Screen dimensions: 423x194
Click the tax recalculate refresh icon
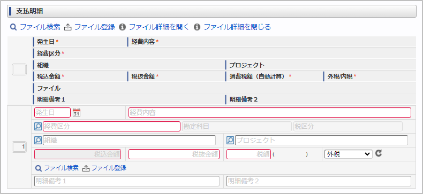click(x=379, y=153)
